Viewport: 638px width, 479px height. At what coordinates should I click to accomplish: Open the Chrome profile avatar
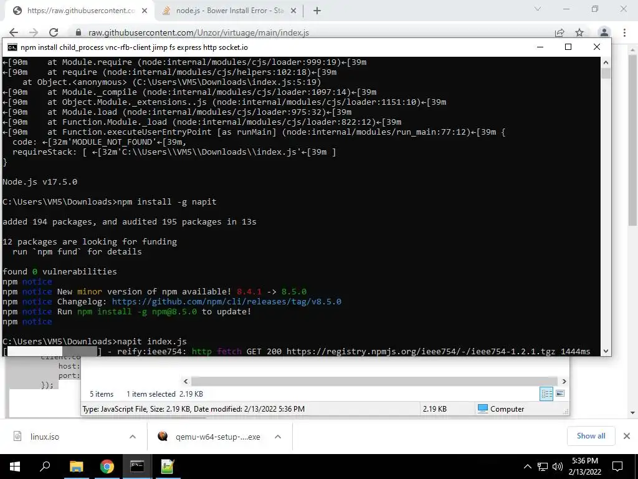click(604, 32)
